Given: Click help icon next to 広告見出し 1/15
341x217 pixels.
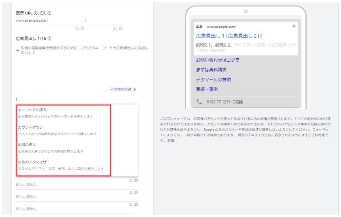Looking at the screenshot, I should click(x=50, y=38).
